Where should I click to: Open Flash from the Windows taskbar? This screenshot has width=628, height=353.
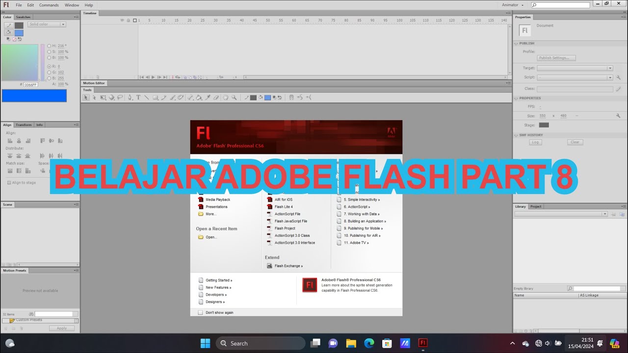[423, 343]
